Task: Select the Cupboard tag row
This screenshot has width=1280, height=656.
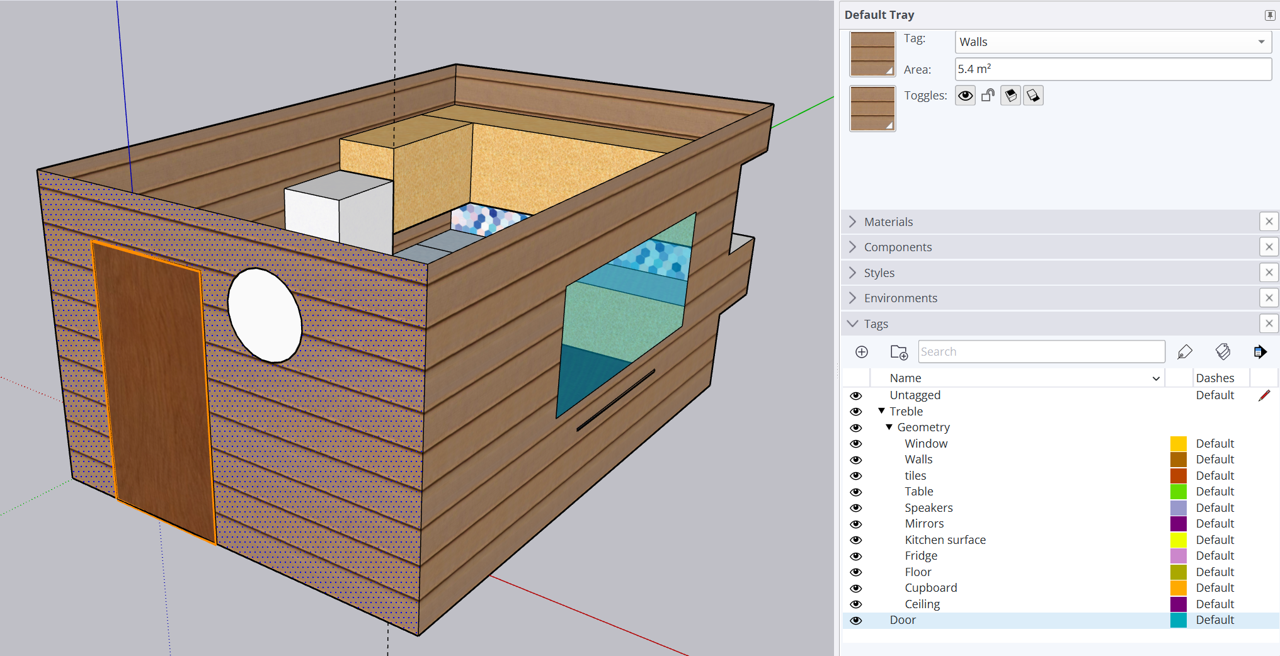Action: (x=1061, y=588)
